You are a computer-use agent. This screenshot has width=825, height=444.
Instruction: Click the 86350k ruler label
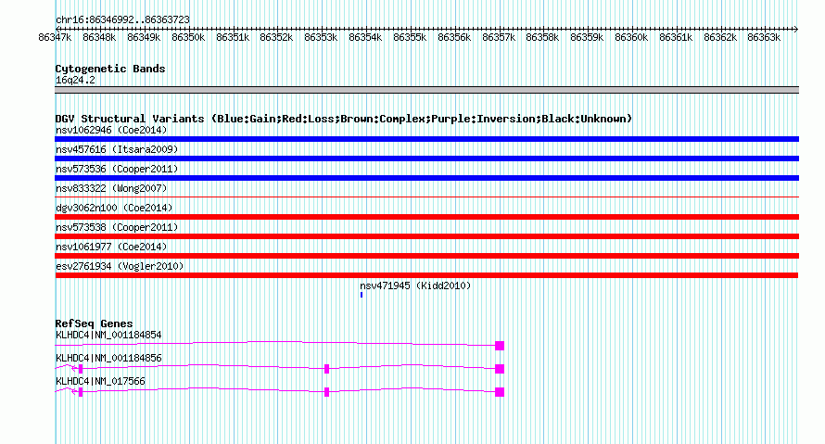(x=188, y=38)
